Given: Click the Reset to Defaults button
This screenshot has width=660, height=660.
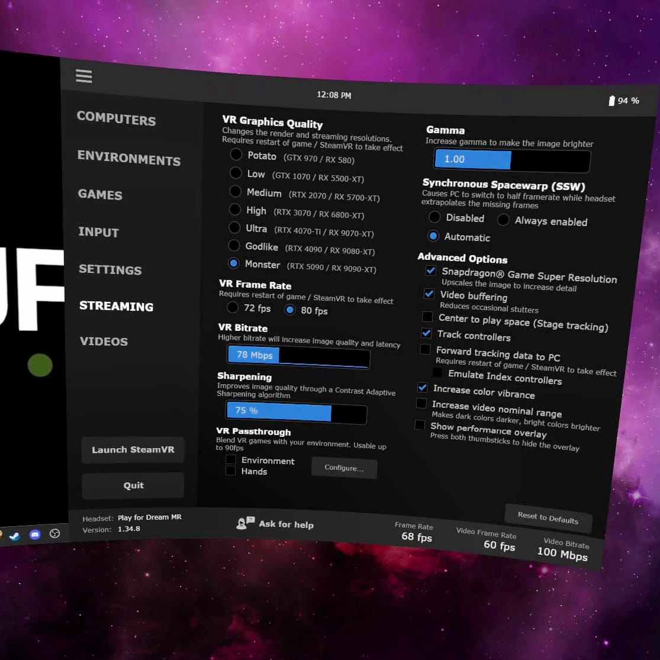Looking at the screenshot, I should click(x=548, y=518).
